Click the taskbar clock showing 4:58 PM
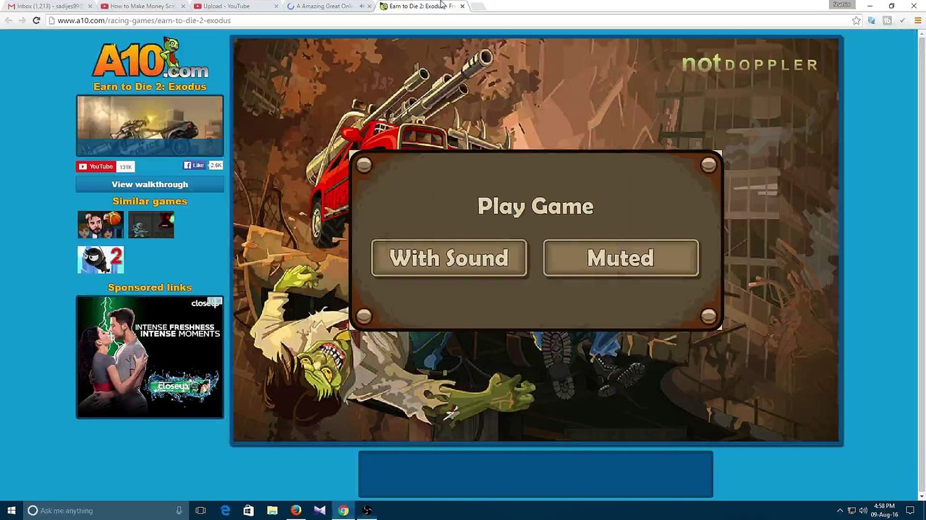926x520 pixels. pyautogui.click(x=885, y=511)
